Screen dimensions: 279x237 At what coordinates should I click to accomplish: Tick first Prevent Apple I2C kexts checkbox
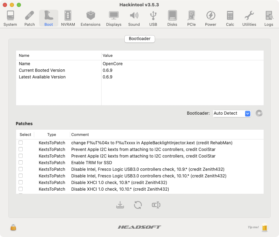pyautogui.click(x=21, y=149)
